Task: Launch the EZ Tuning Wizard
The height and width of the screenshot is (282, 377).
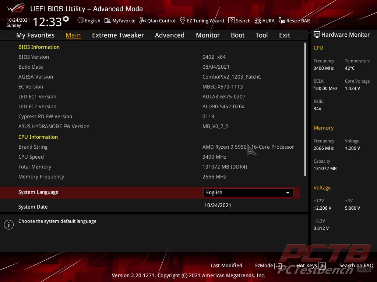Action: (202, 21)
